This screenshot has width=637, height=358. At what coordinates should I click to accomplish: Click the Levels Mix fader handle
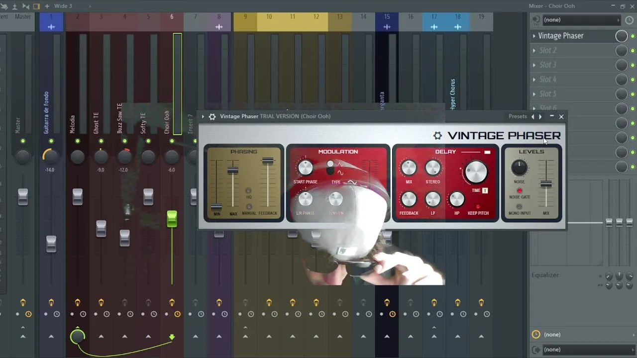point(546,184)
